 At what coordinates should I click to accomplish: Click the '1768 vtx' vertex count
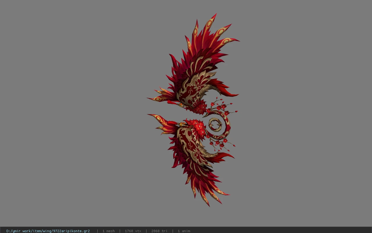click(x=133, y=231)
